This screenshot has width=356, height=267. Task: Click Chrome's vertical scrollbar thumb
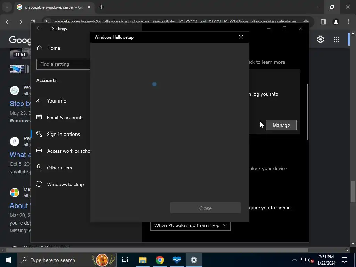point(353,191)
